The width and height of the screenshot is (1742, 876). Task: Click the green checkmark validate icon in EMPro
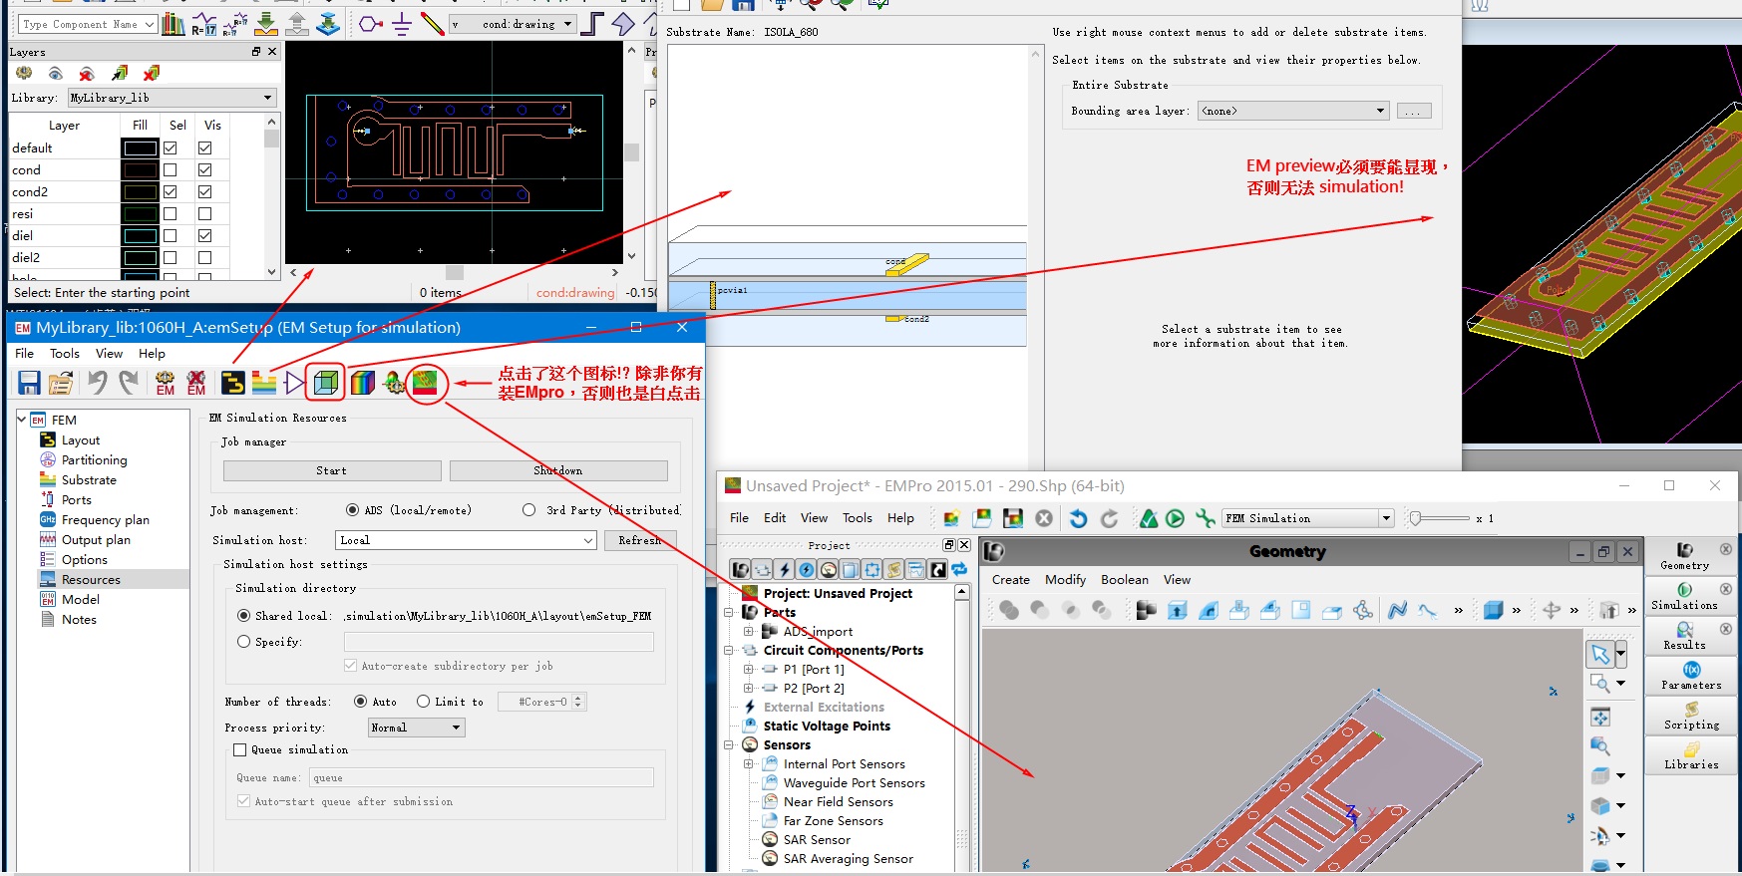click(1149, 518)
